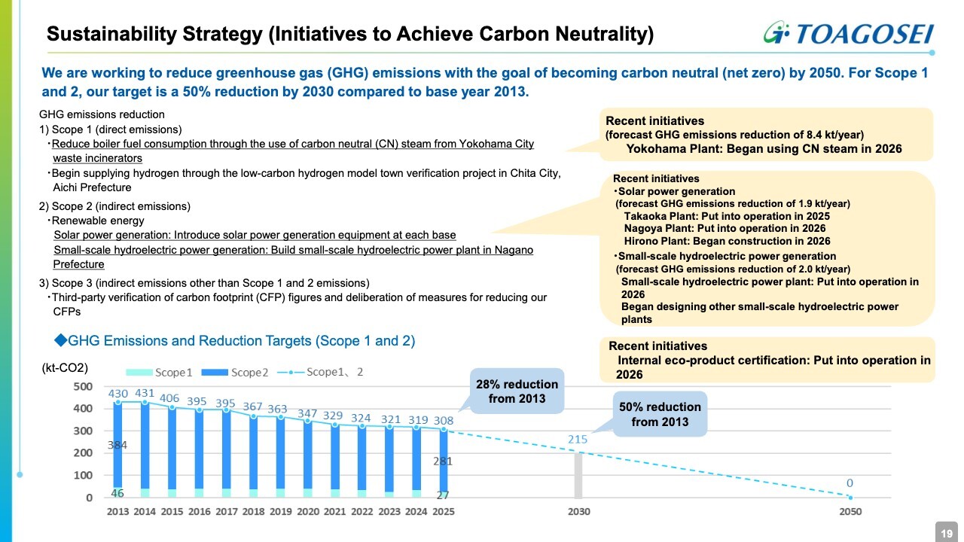Click the gray 2030 target bar
964x542 pixels.
coord(578,474)
